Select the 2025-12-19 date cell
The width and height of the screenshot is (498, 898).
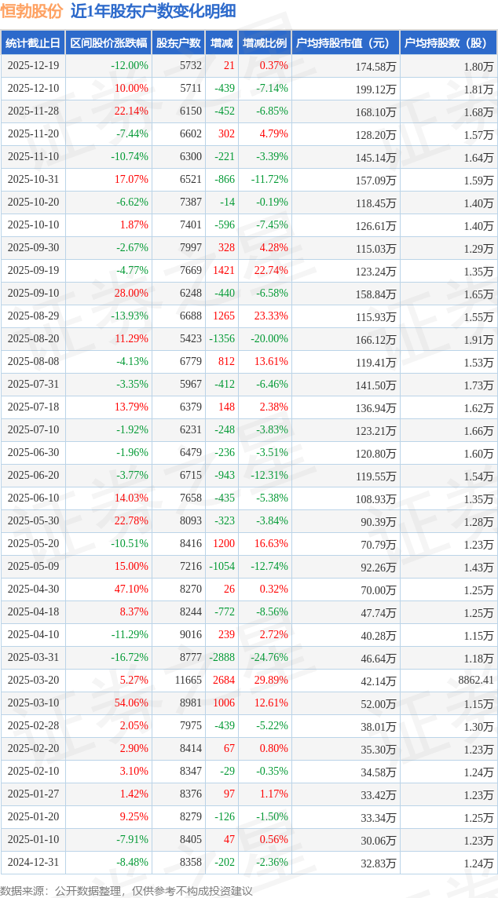33,66
